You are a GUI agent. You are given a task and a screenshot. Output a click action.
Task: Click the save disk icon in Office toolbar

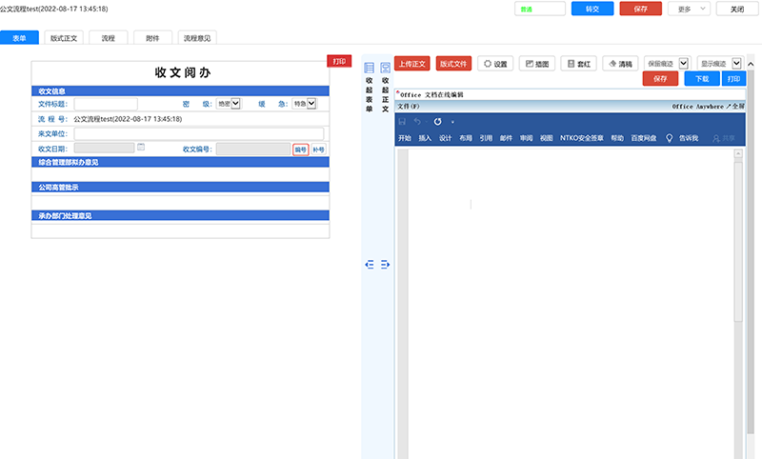point(402,122)
